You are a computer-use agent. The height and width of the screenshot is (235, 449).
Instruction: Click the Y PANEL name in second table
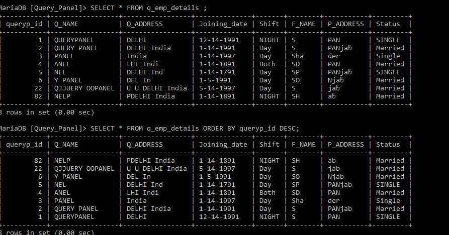click(x=67, y=176)
